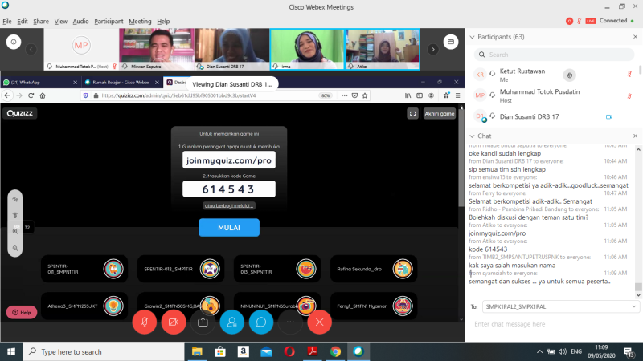Close the Participants panel
643x361 pixels.
[x=635, y=37]
